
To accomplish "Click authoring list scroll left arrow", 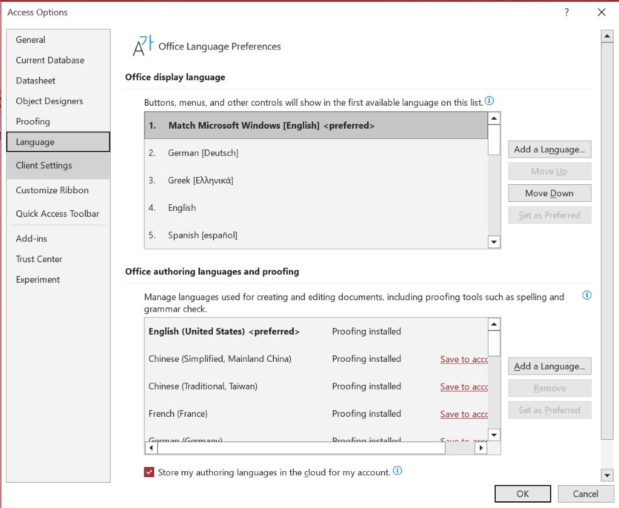I will coord(151,448).
